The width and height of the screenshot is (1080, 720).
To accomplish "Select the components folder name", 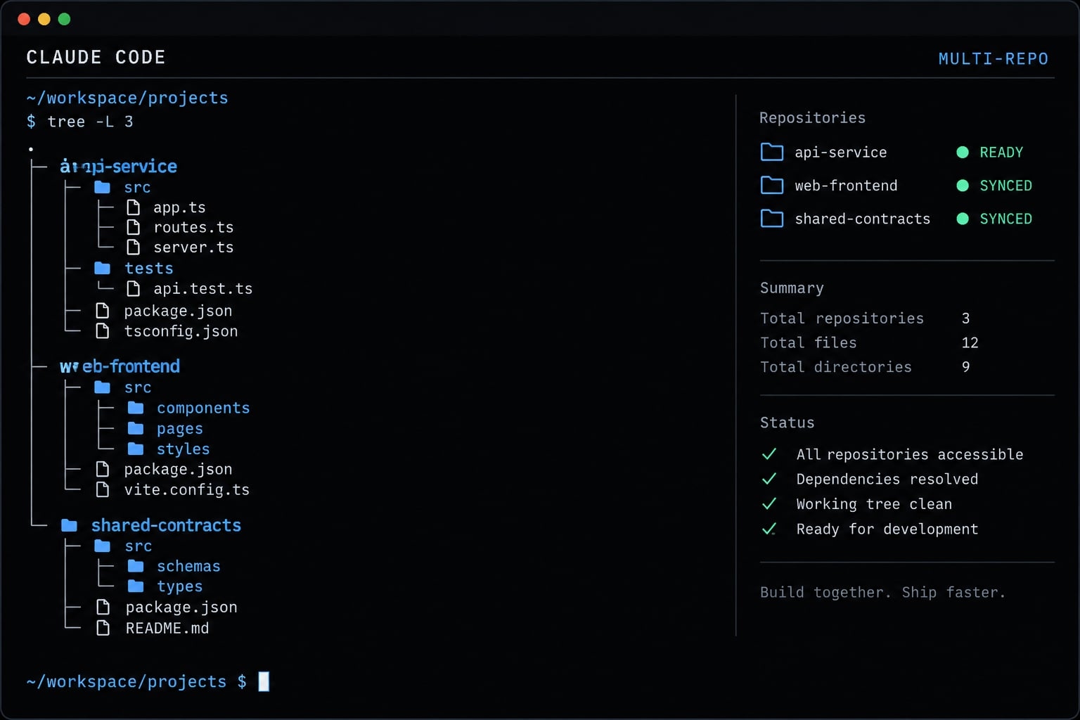I will pyautogui.click(x=203, y=409).
